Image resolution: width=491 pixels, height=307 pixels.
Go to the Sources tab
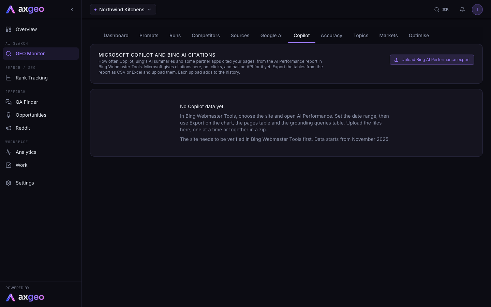(x=240, y=35)
